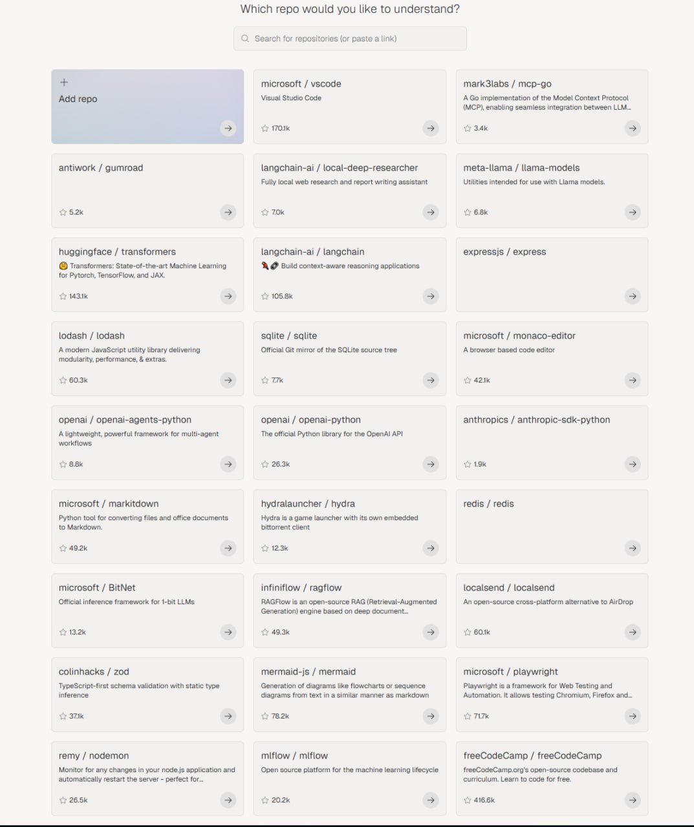The width and height of the screenshot is (694, 827).
Task: Click expressjs / express title
Action: pos(505,252)
